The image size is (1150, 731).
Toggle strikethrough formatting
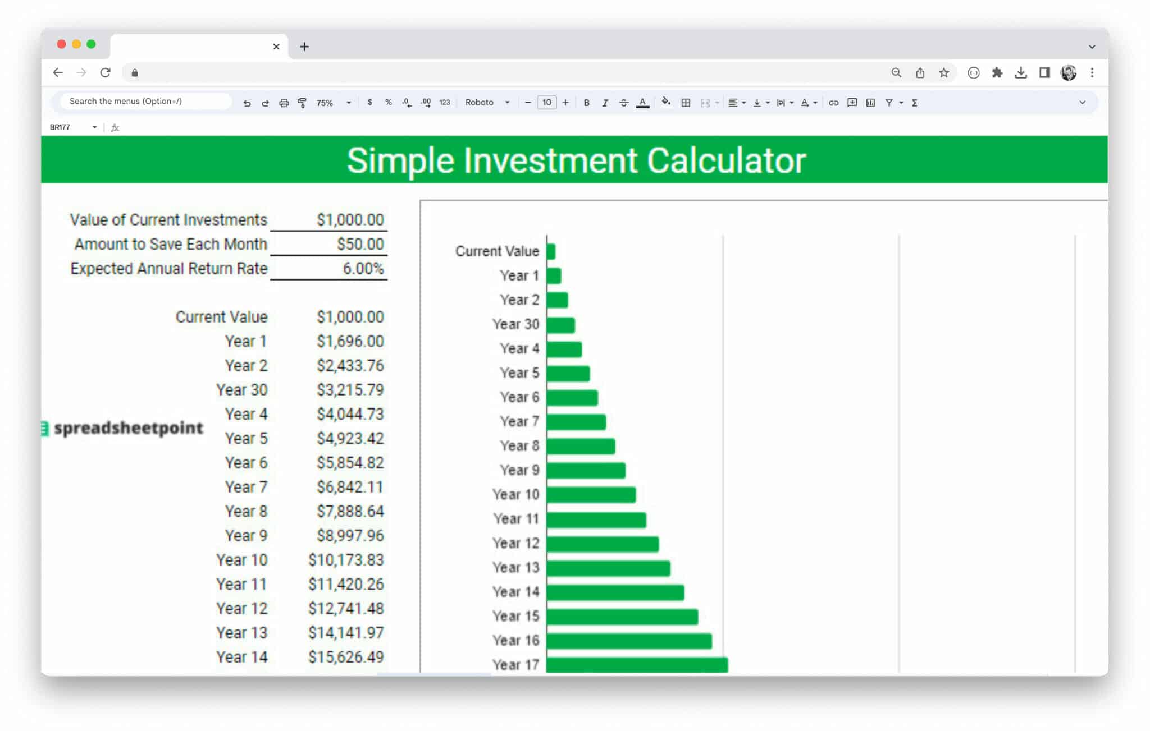coord(624,103)
